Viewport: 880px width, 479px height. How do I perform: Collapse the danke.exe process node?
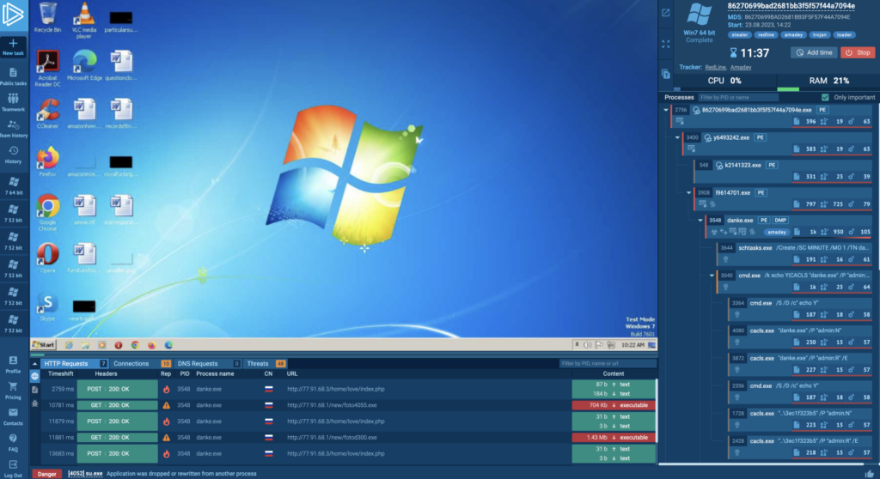pos(701,220)
